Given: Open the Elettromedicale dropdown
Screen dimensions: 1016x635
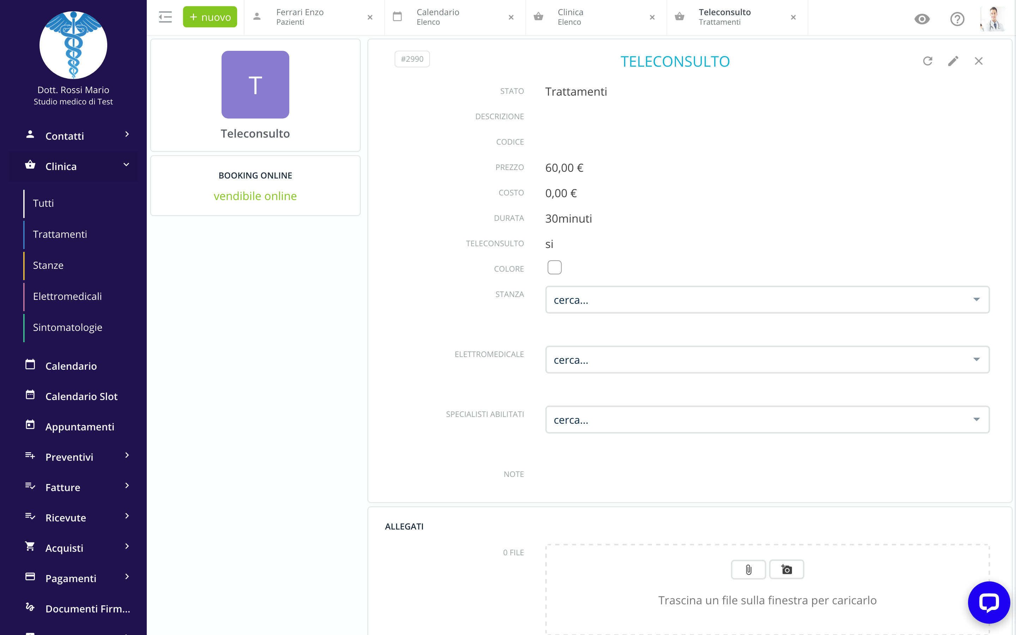Looking at the screenshot, I should [x=767, y=360].
